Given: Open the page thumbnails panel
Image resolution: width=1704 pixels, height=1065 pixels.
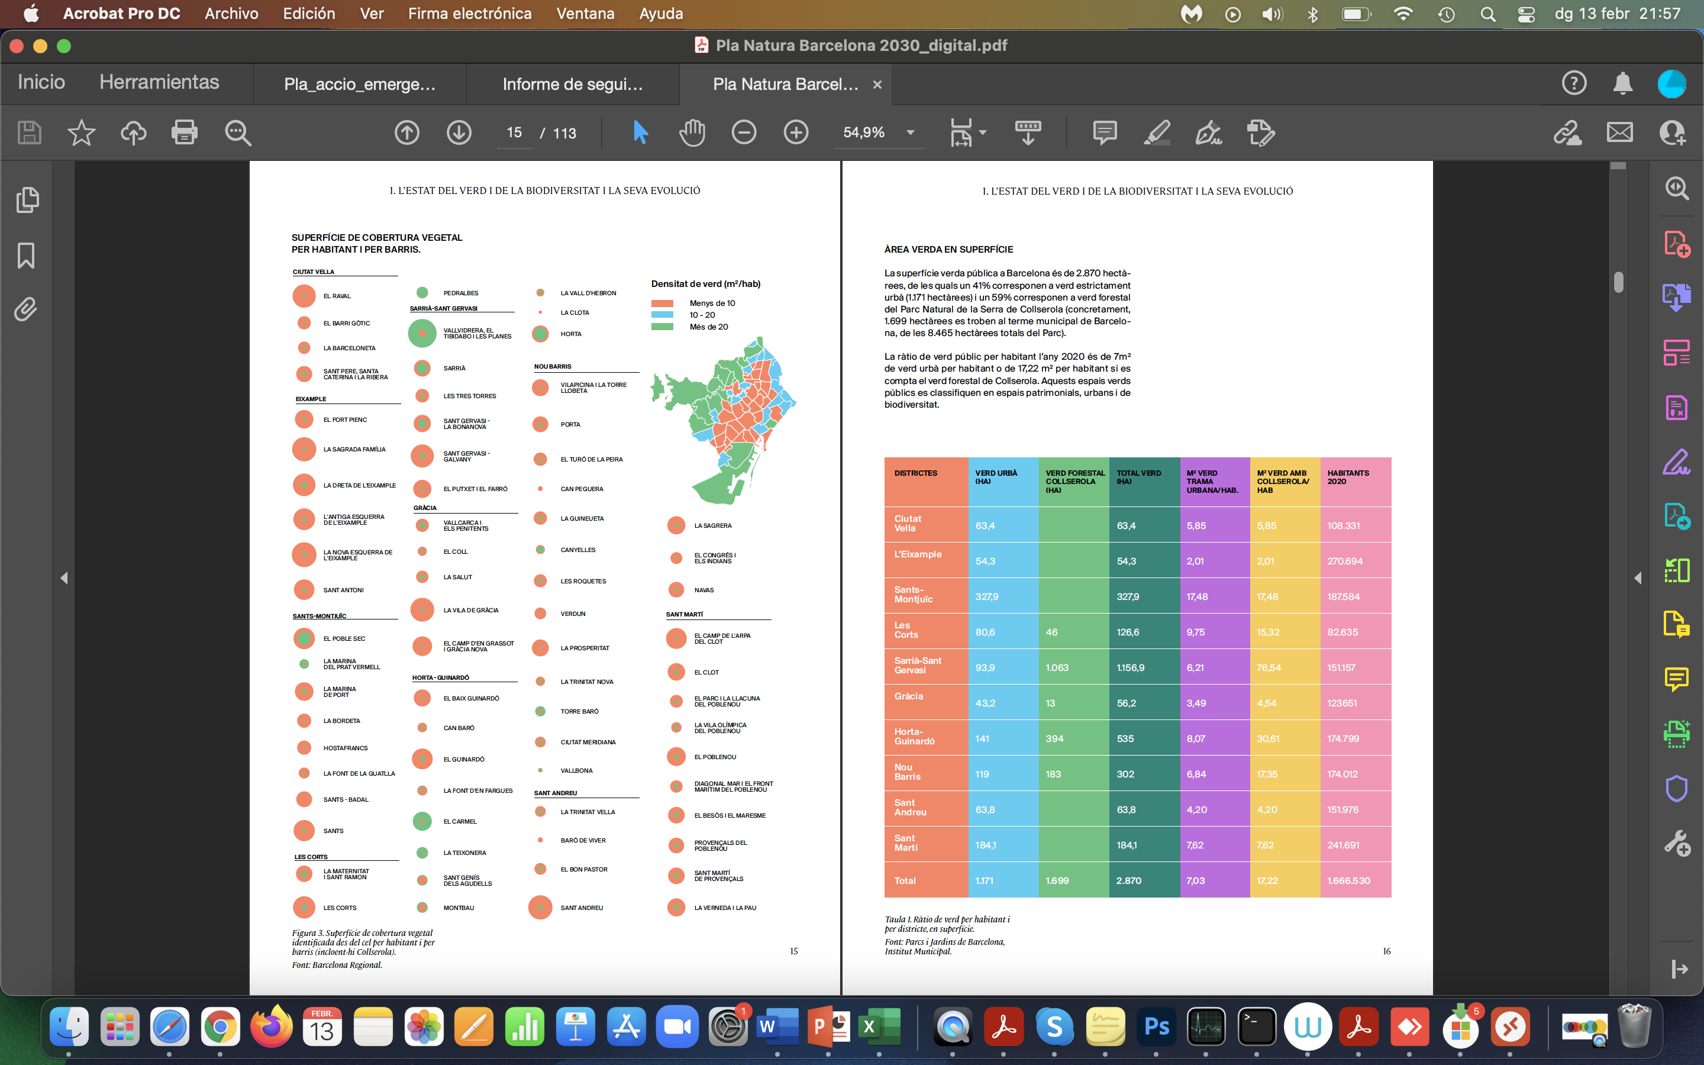Looking at the screenshot, I should 26,200.
